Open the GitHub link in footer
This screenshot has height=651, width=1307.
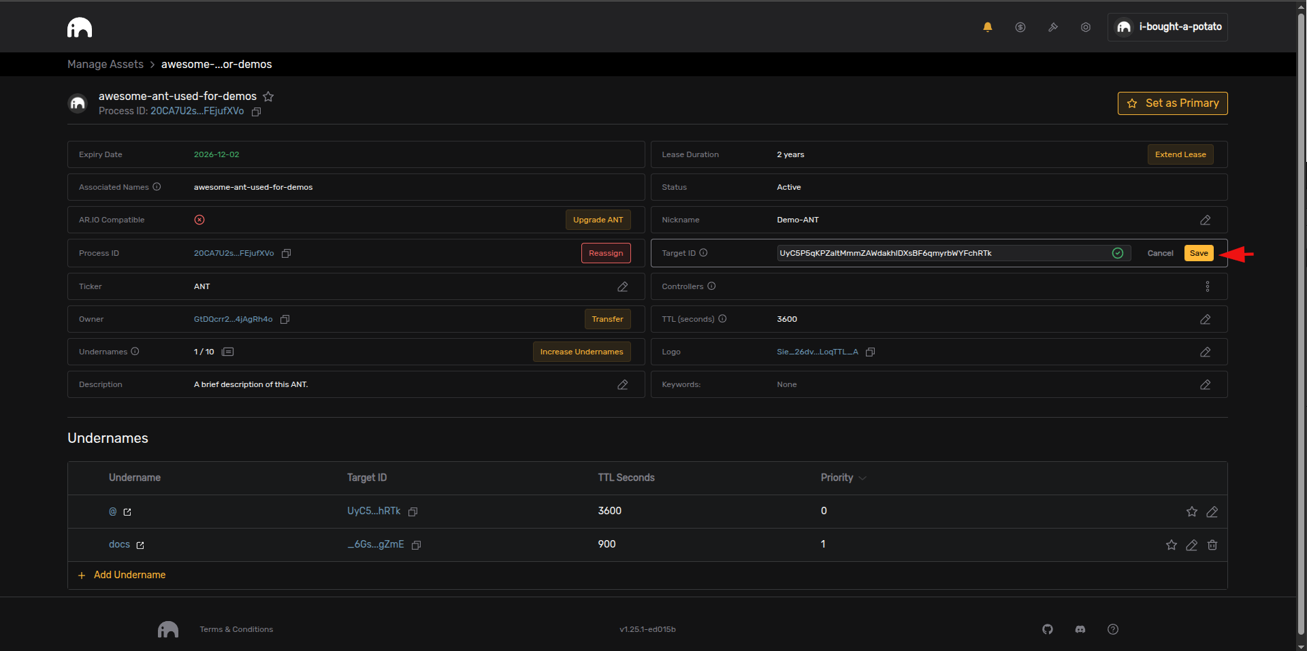click(x=1048, y=629)
